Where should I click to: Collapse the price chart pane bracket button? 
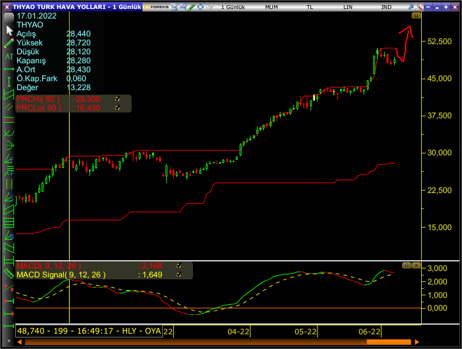coord(416,15)
